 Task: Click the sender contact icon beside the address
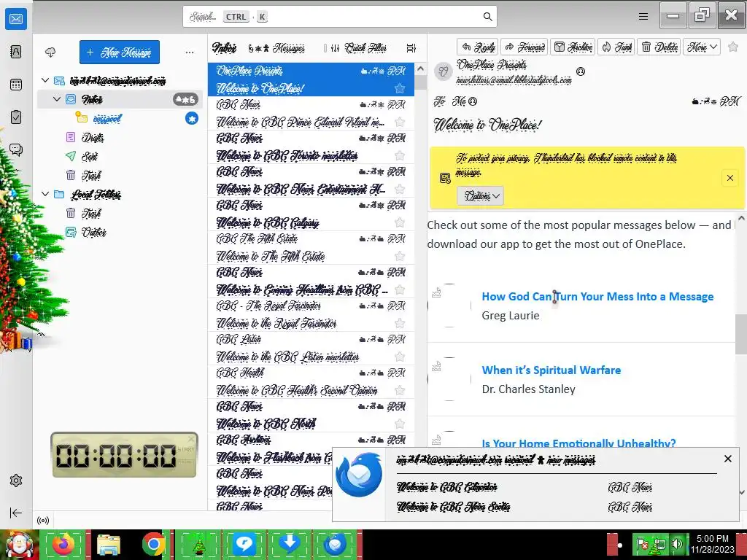(x=580, y=71)
